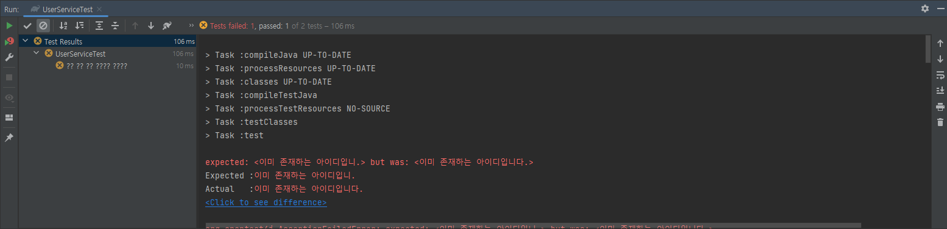Collapse all test nodes
The image size is (947, 229).
coord(114,26)
